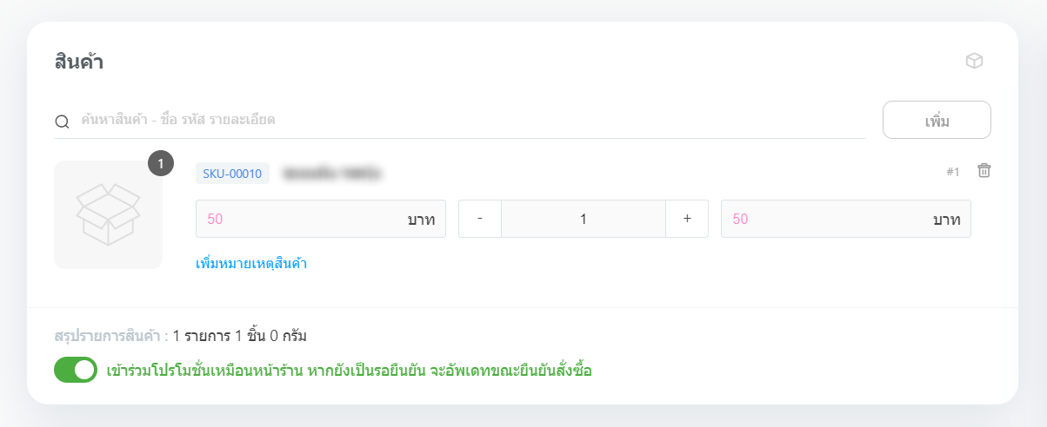Click the #1 item number label

[x=952, y=172]
